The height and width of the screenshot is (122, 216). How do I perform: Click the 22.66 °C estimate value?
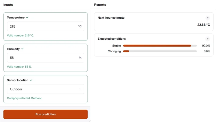point(204,25)
